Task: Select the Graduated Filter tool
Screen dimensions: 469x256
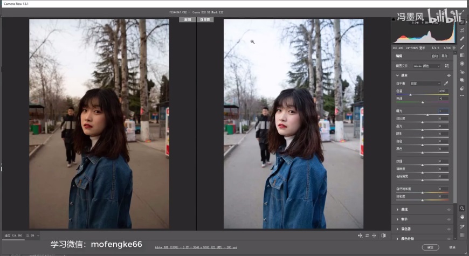Action: pyautogui.click(x=462, y=56)
